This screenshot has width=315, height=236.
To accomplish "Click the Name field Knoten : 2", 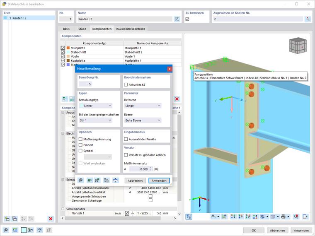I will coord(125,19).
